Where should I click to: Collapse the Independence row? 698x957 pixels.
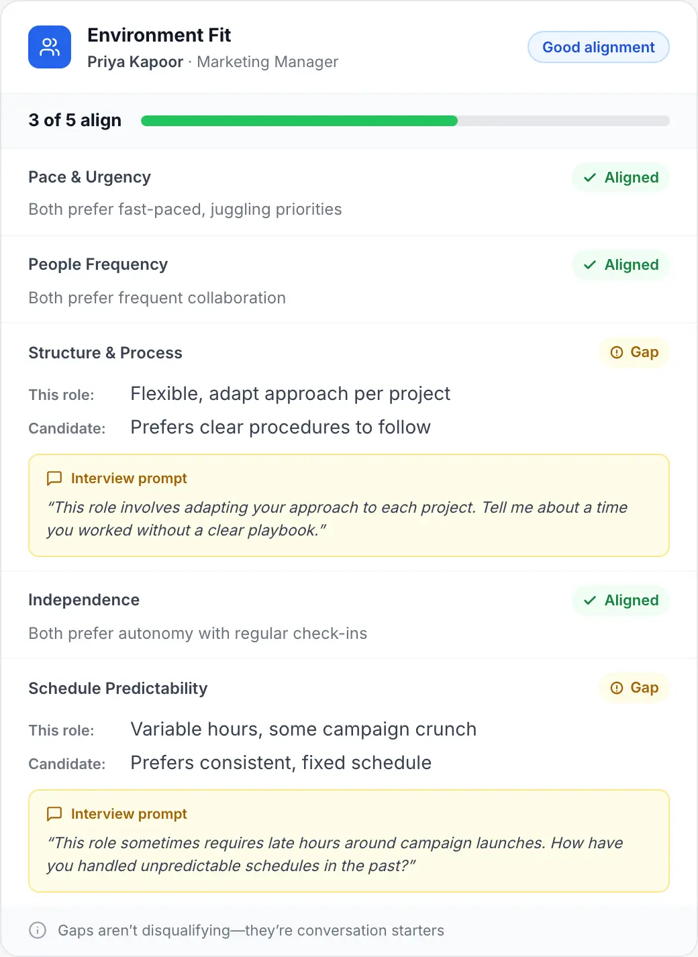coord(83,600)
